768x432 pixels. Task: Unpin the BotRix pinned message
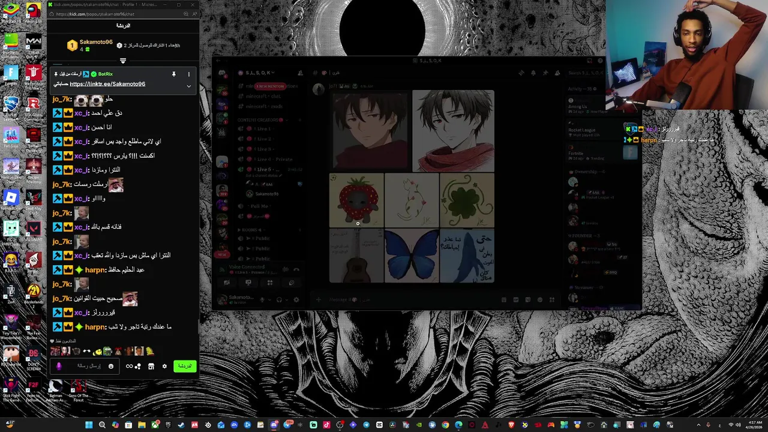[x=174, y=74]
